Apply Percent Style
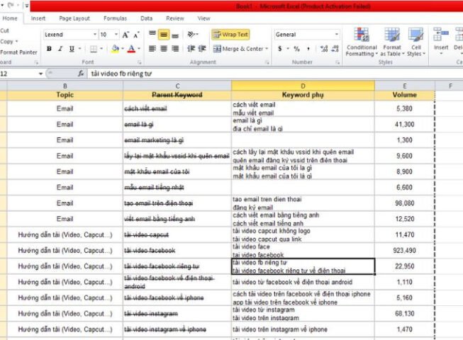Screen dimensions: 463x340 click(296, 49)
